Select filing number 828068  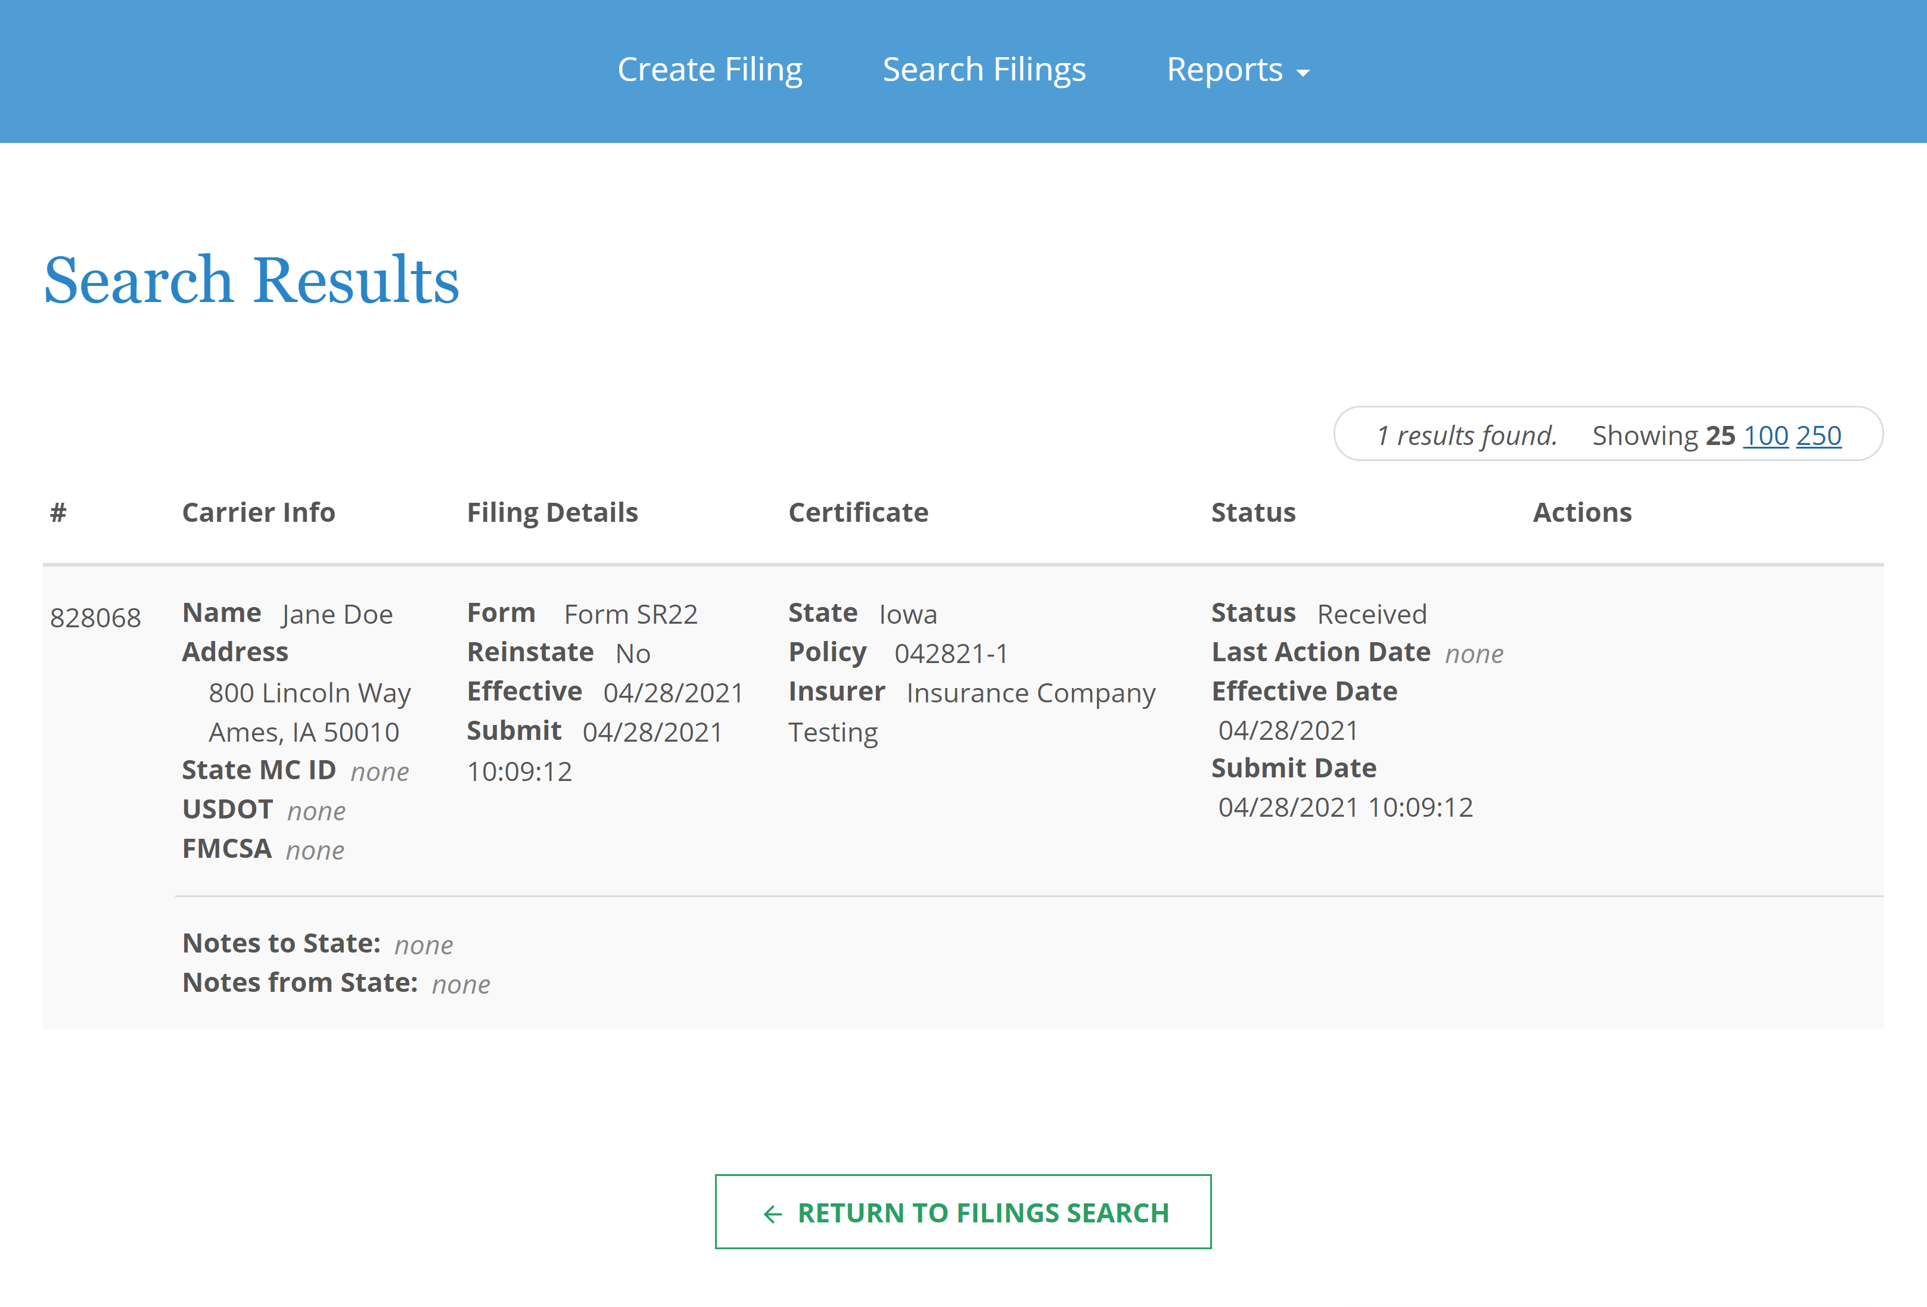point(96,617)
